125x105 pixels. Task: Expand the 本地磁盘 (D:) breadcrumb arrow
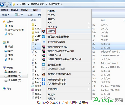pyautogui.click(x=46, y=4)
